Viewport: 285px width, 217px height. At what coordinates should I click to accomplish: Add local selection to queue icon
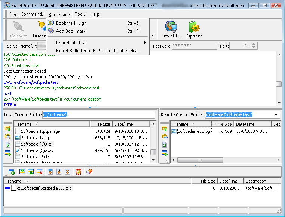[7, 153]
